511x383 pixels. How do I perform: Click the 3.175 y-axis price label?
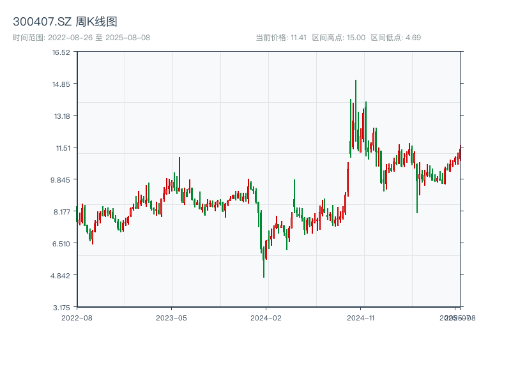[61, 307]
